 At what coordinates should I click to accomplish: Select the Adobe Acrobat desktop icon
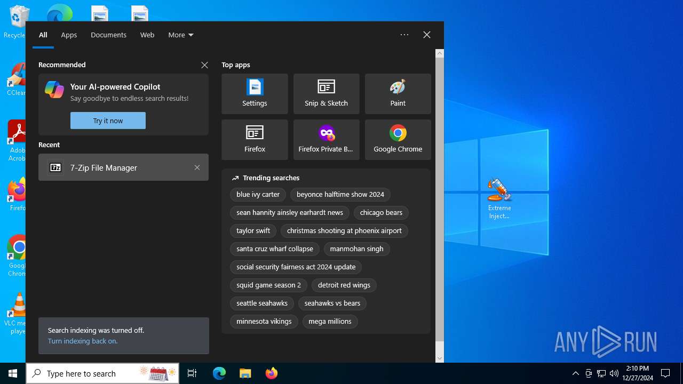pos(17,140)
